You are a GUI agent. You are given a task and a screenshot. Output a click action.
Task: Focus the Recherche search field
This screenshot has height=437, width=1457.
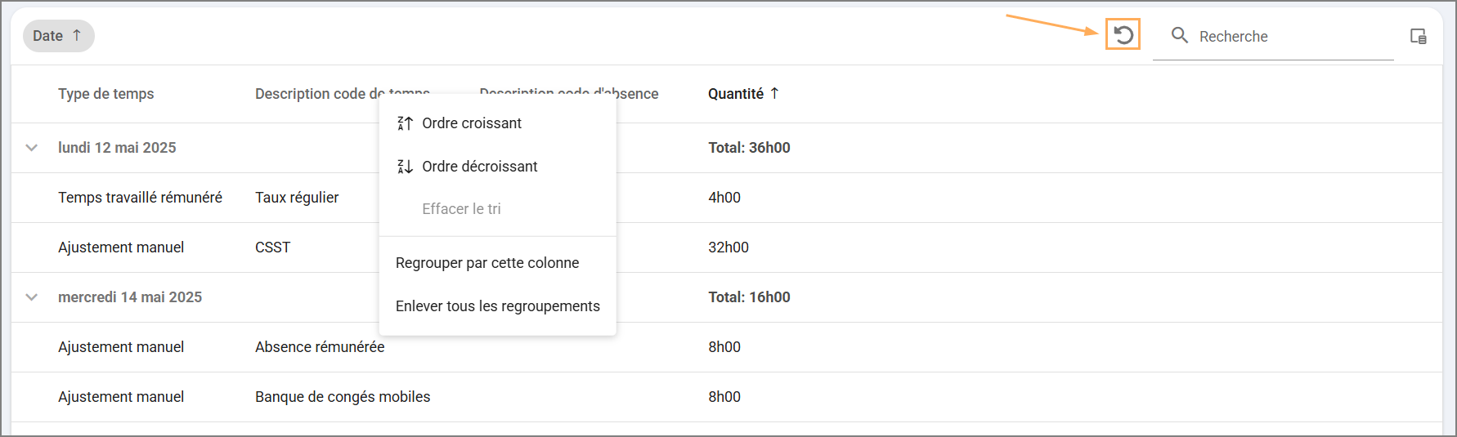coord(1292,37)
